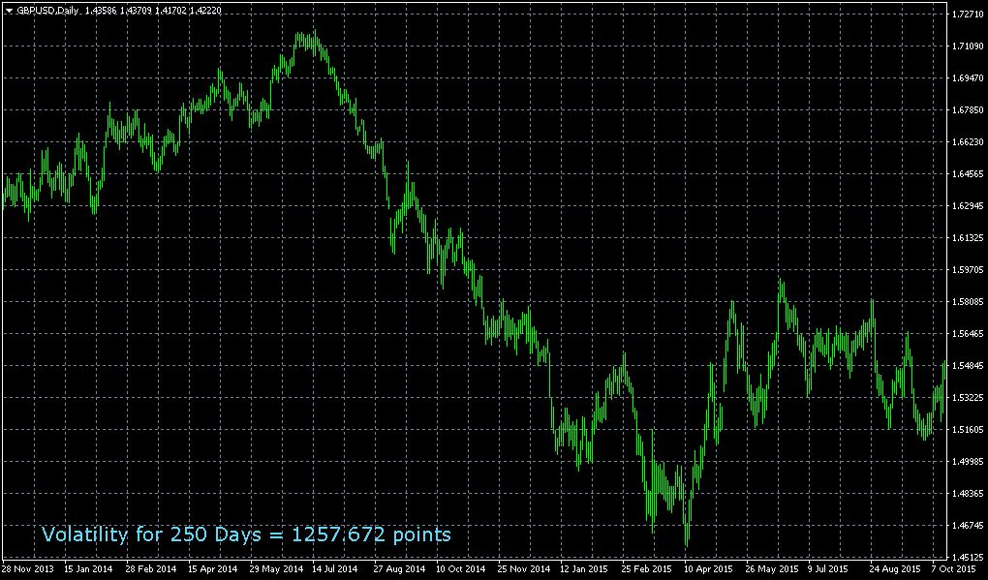Click the chart menu triangle beside GBPUSD
The image size is (988, 580).
(9, 11)
